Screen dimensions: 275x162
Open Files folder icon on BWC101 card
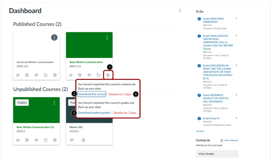click(x=99, y=75)
